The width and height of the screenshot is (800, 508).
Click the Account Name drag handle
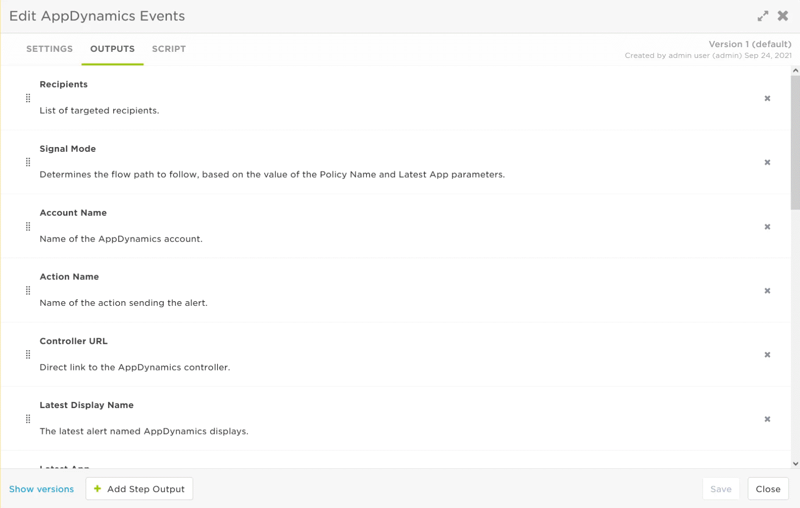(28, 227)
